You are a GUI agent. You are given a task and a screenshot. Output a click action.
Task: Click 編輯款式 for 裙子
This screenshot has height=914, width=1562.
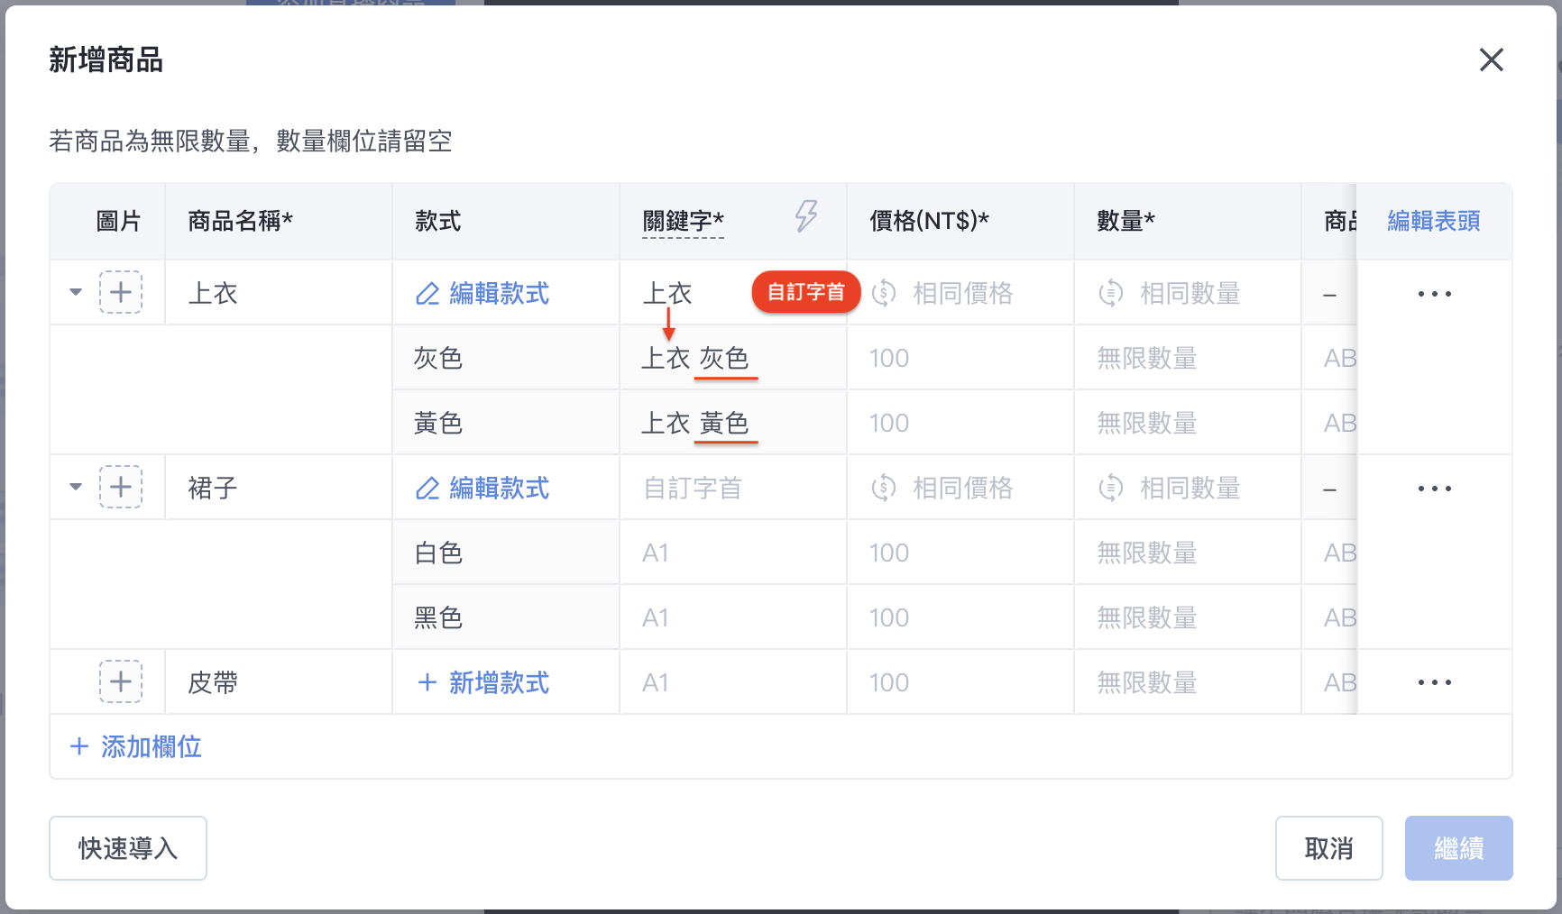click(482, 488)
